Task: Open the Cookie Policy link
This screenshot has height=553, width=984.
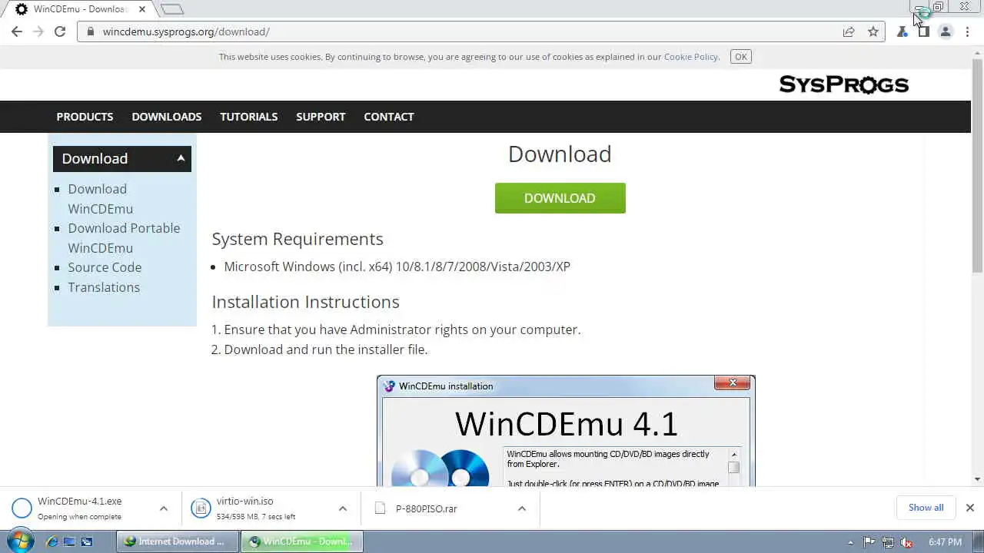Action: pos(690,57)
